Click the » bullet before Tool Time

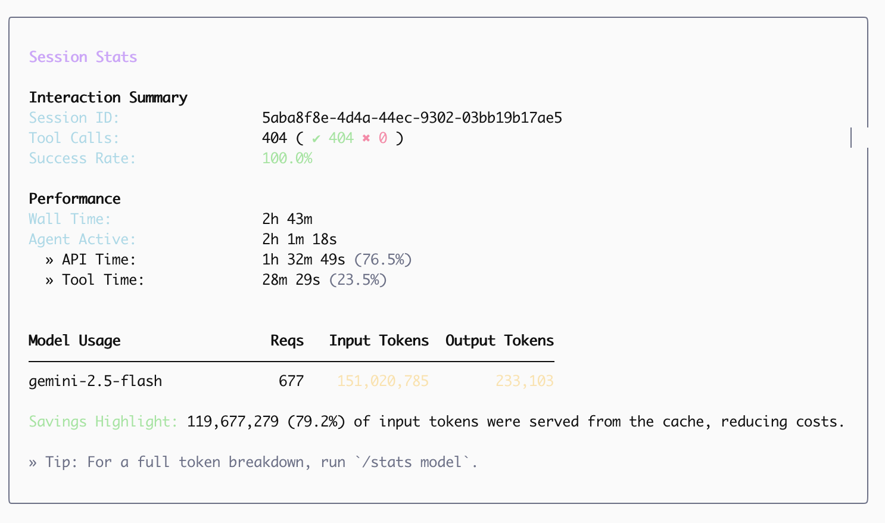click(x=49, y=281)
